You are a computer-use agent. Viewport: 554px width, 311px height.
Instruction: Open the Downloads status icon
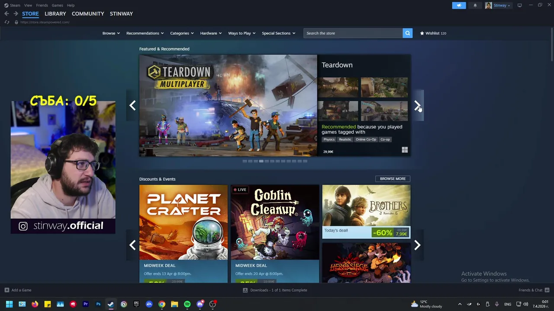click(245, 290)
